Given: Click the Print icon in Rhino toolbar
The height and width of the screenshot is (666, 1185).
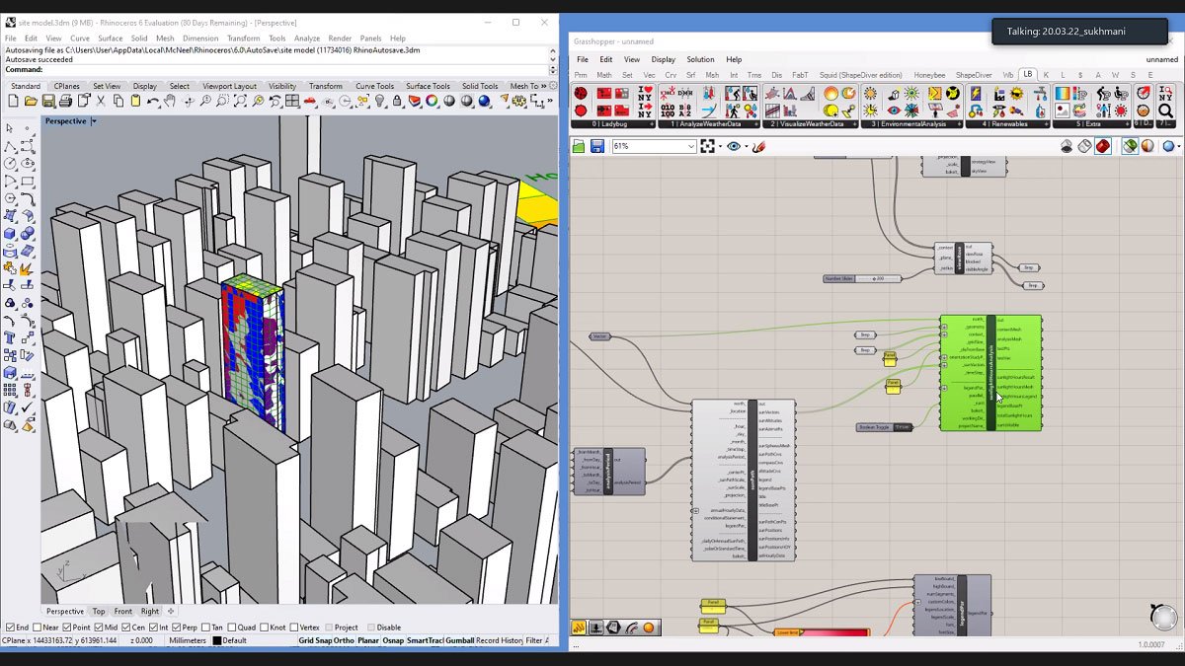Looking at the screenshot, I should pos(67,101).
